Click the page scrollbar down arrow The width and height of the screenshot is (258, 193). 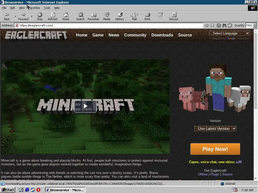(x=255, y=178)
